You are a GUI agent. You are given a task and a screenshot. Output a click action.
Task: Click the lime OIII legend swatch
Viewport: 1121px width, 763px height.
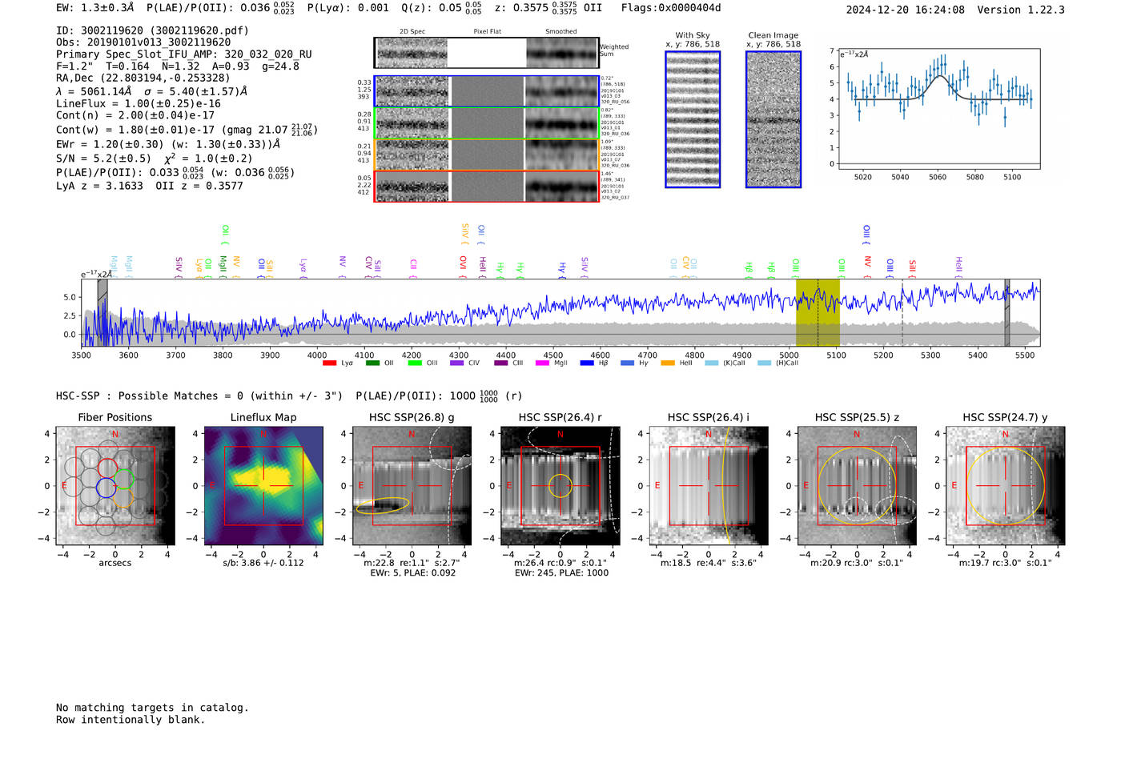coord(415,363)
